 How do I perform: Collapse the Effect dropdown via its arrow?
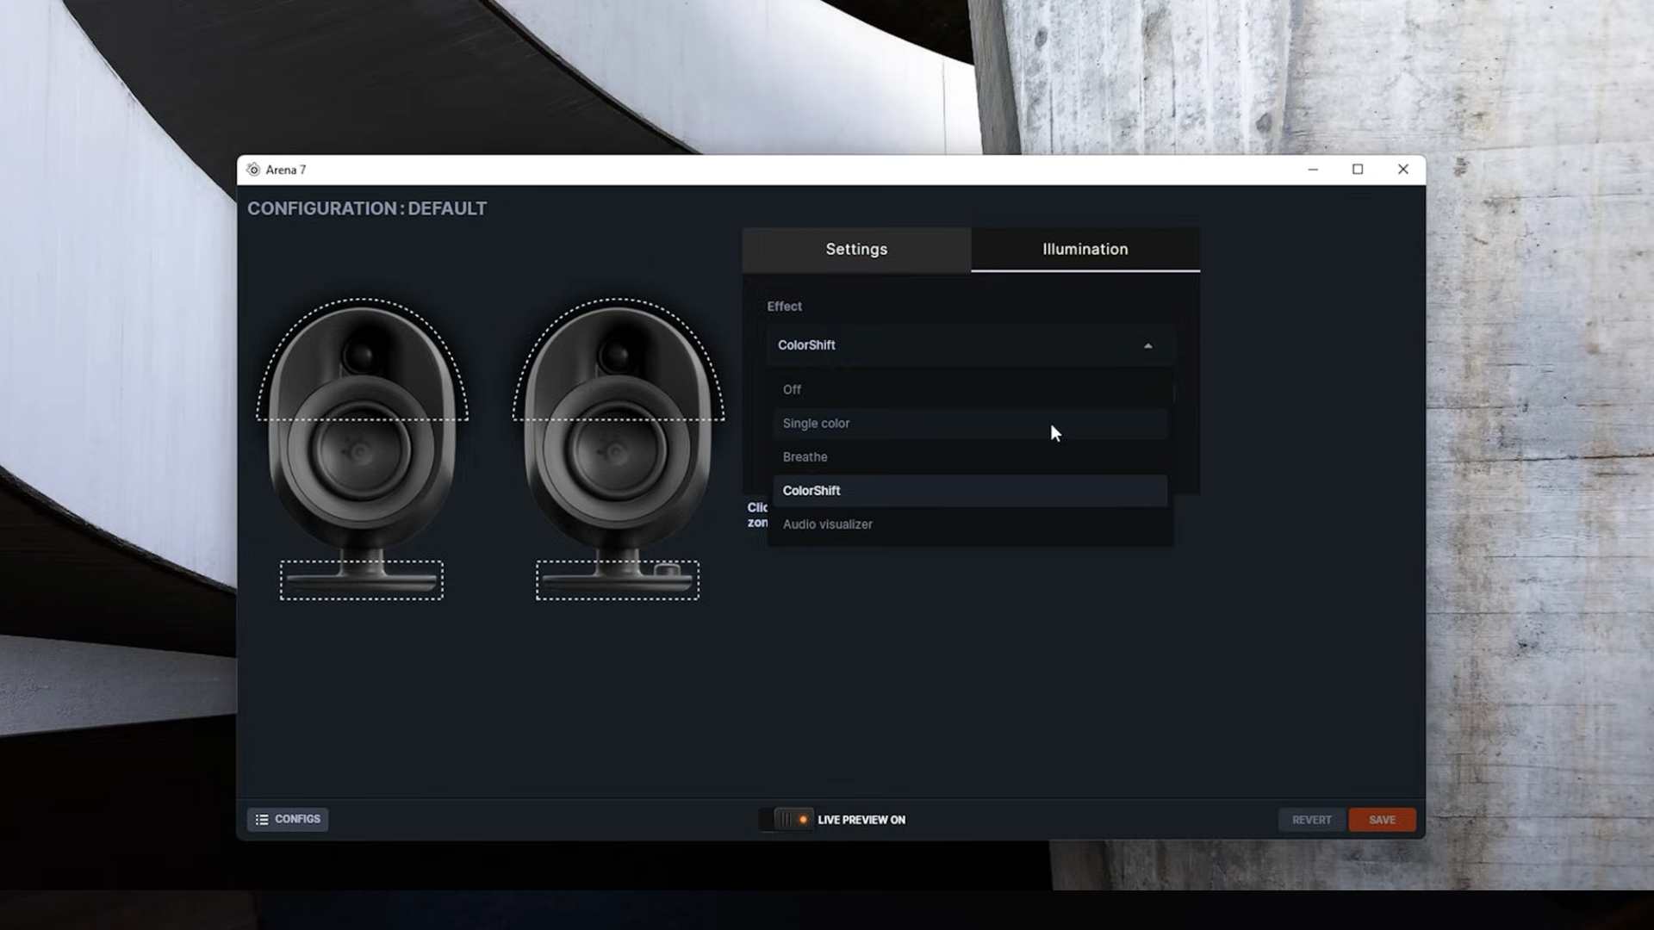point(1147,346)
